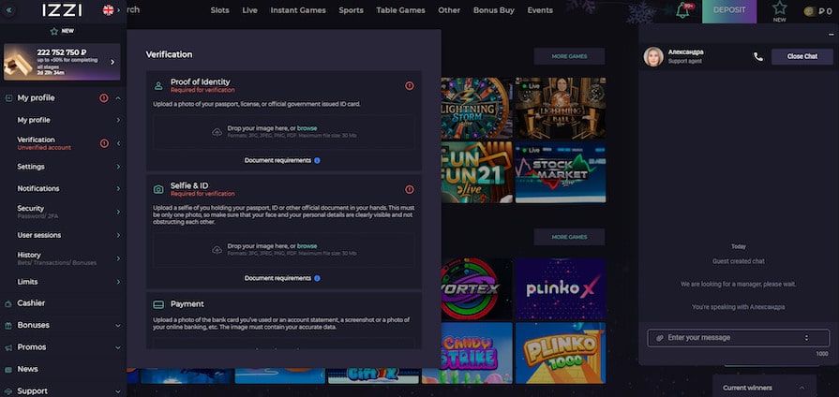Open the chat message options menu

[806, 338]
